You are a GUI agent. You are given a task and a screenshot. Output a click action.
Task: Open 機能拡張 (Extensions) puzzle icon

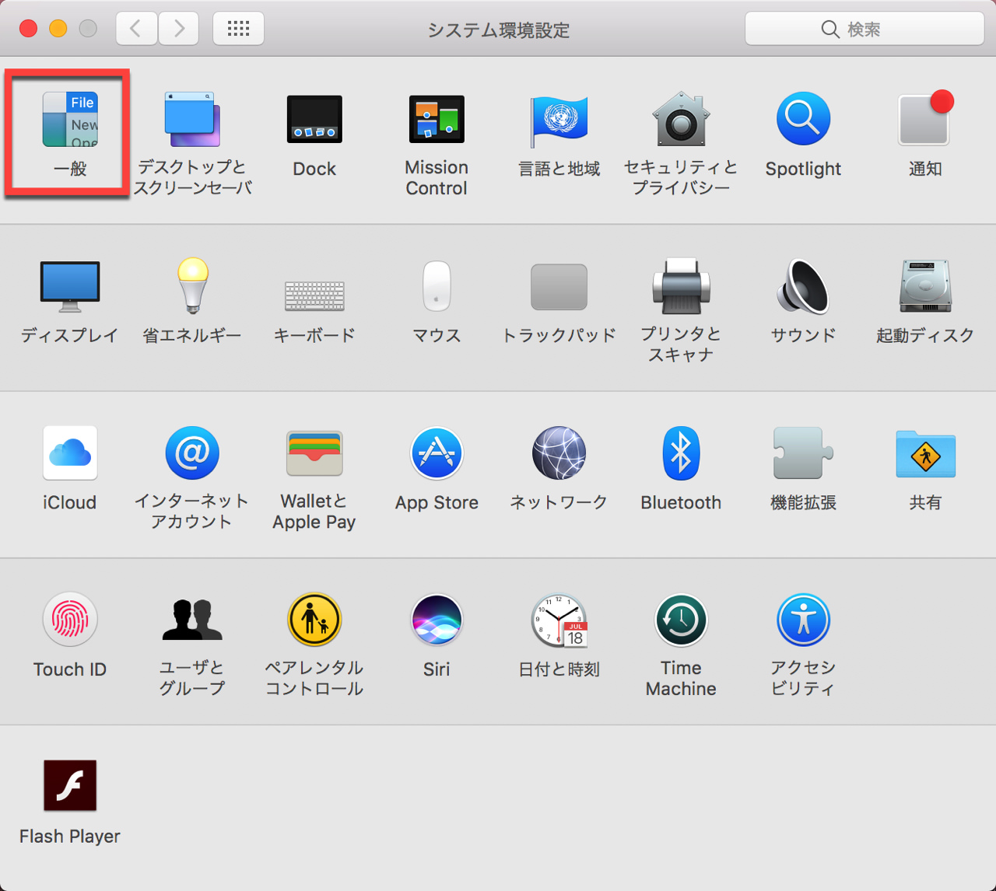click(803, 452)
